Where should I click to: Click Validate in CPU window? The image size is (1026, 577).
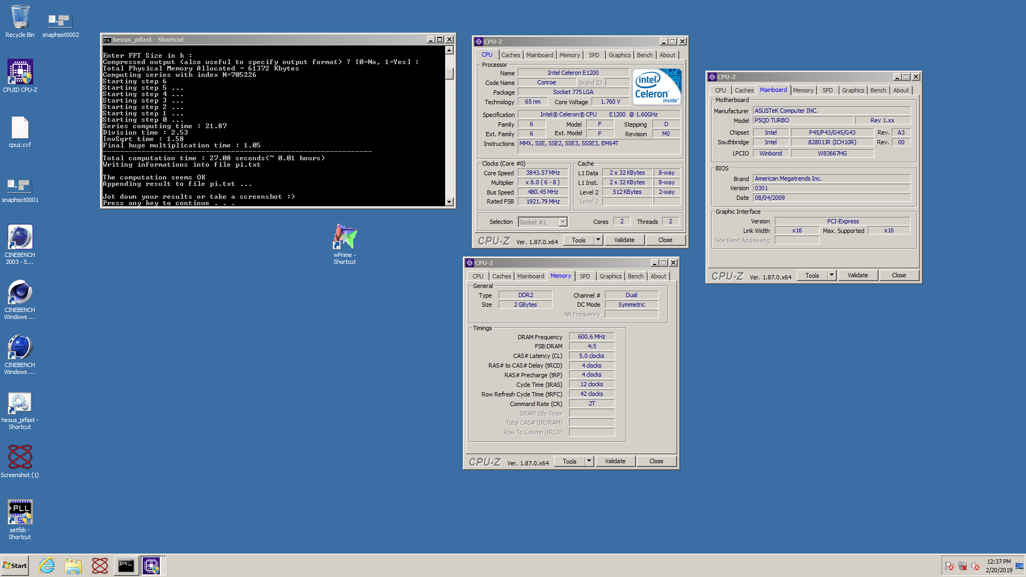coord(624,240)
